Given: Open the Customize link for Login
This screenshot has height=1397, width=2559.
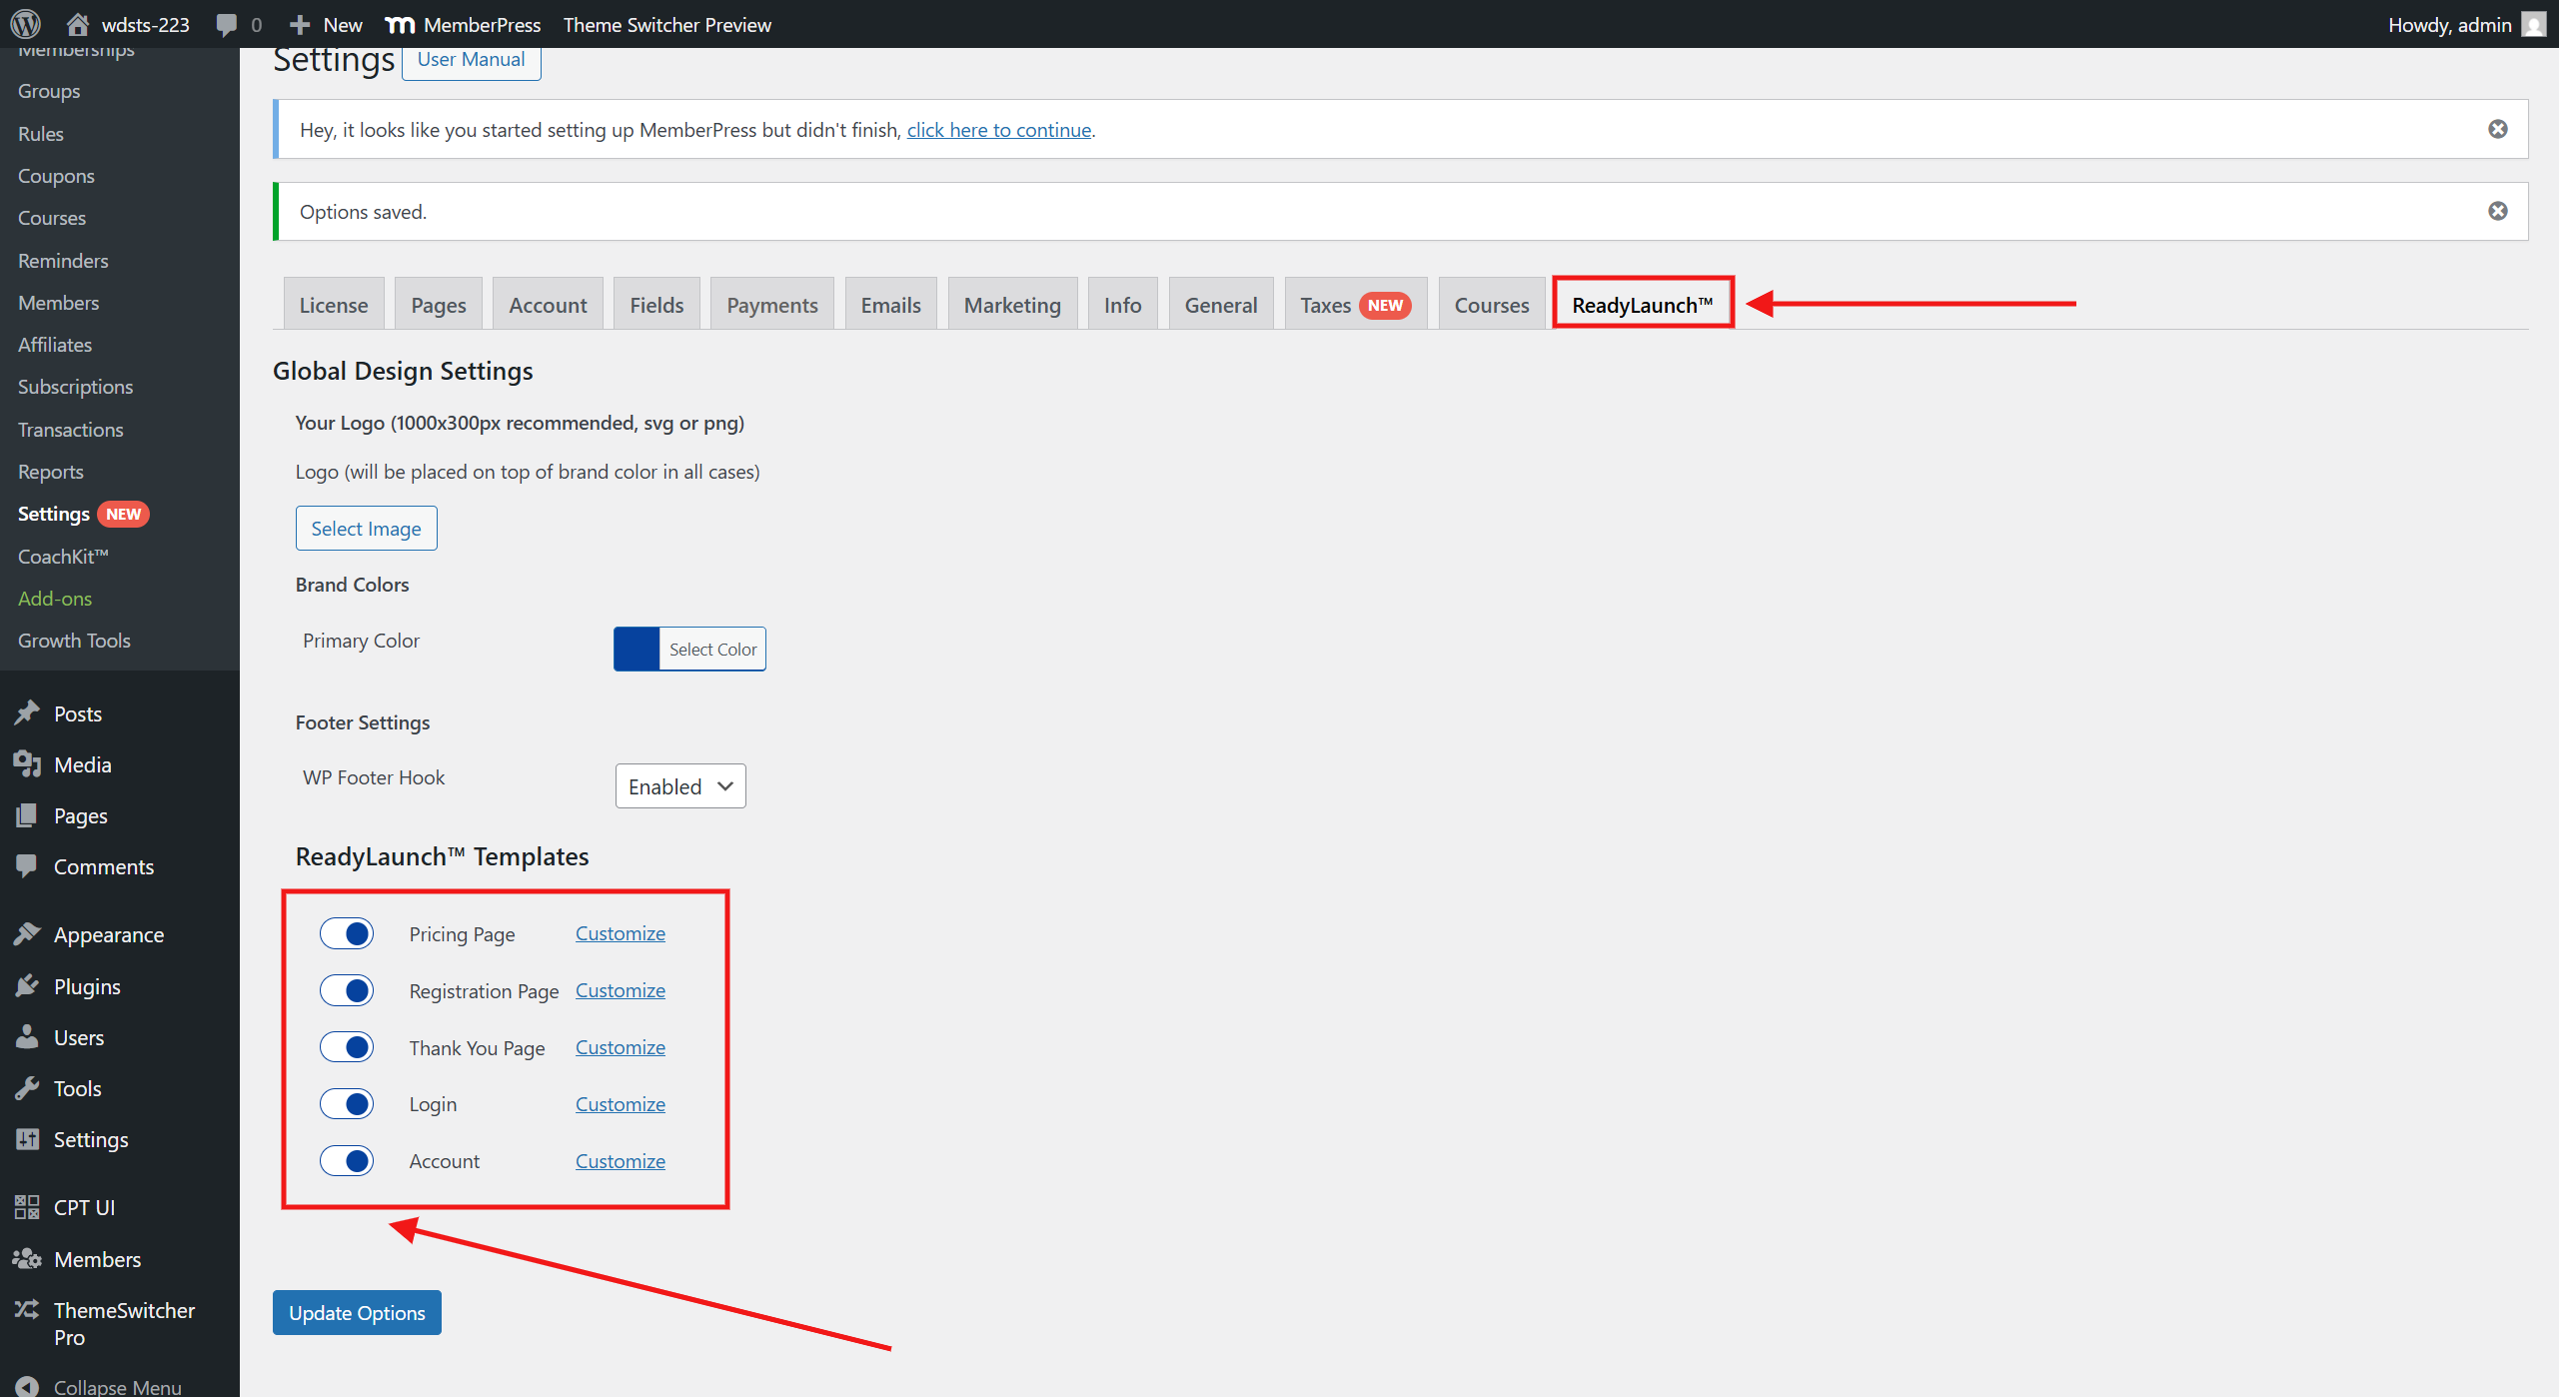Looking at the screenshot, I should (x=620, y=1103).
